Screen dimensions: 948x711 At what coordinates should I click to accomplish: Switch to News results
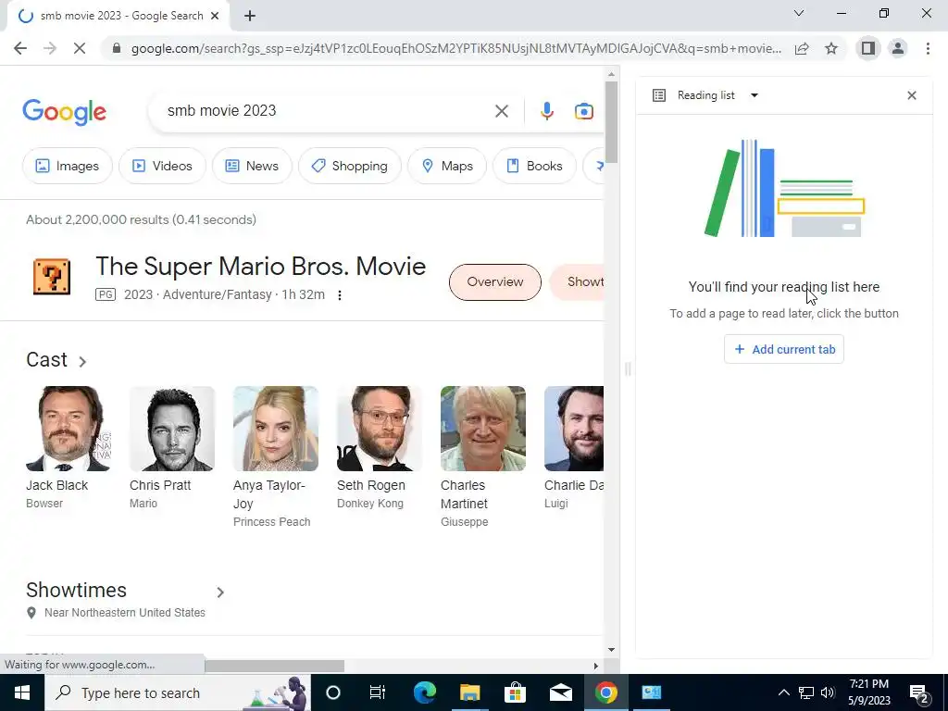(x=252, y=166)
